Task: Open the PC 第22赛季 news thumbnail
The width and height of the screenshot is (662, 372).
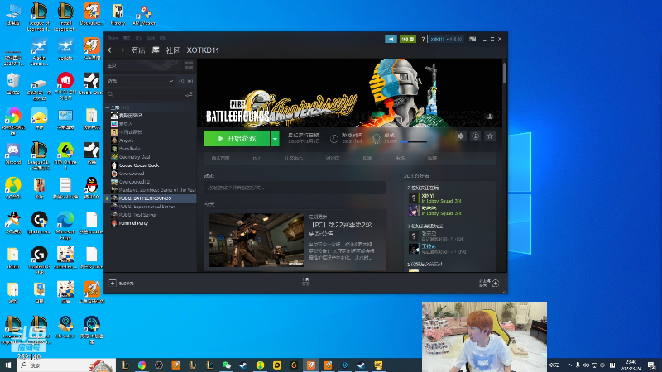Action: click(257, 240)
